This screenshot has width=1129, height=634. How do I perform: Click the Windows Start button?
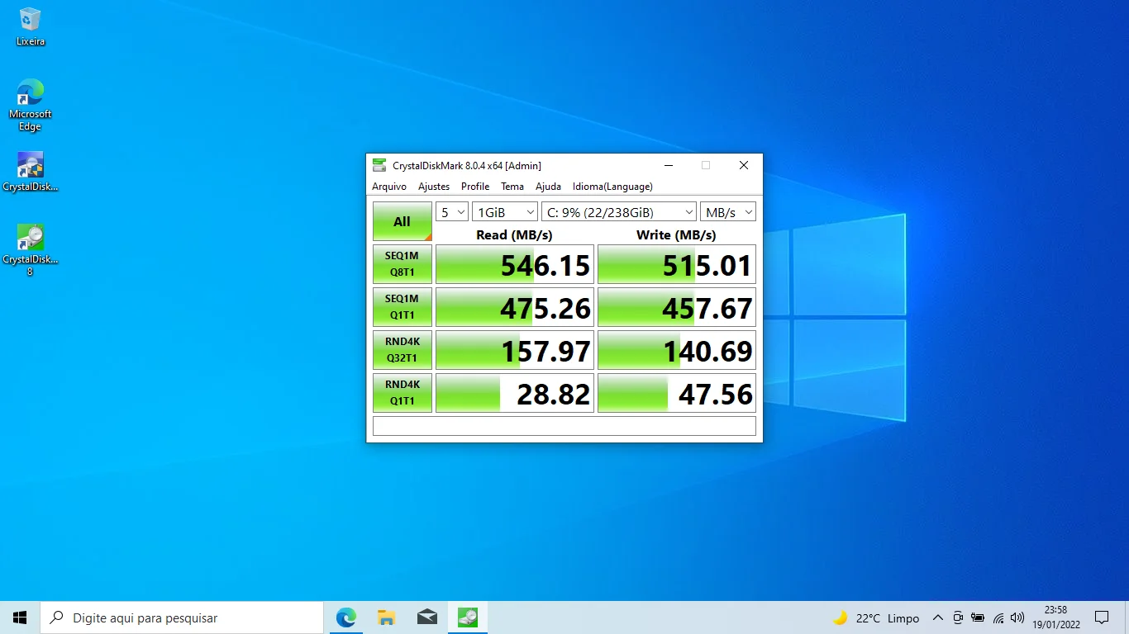(20, 617)
